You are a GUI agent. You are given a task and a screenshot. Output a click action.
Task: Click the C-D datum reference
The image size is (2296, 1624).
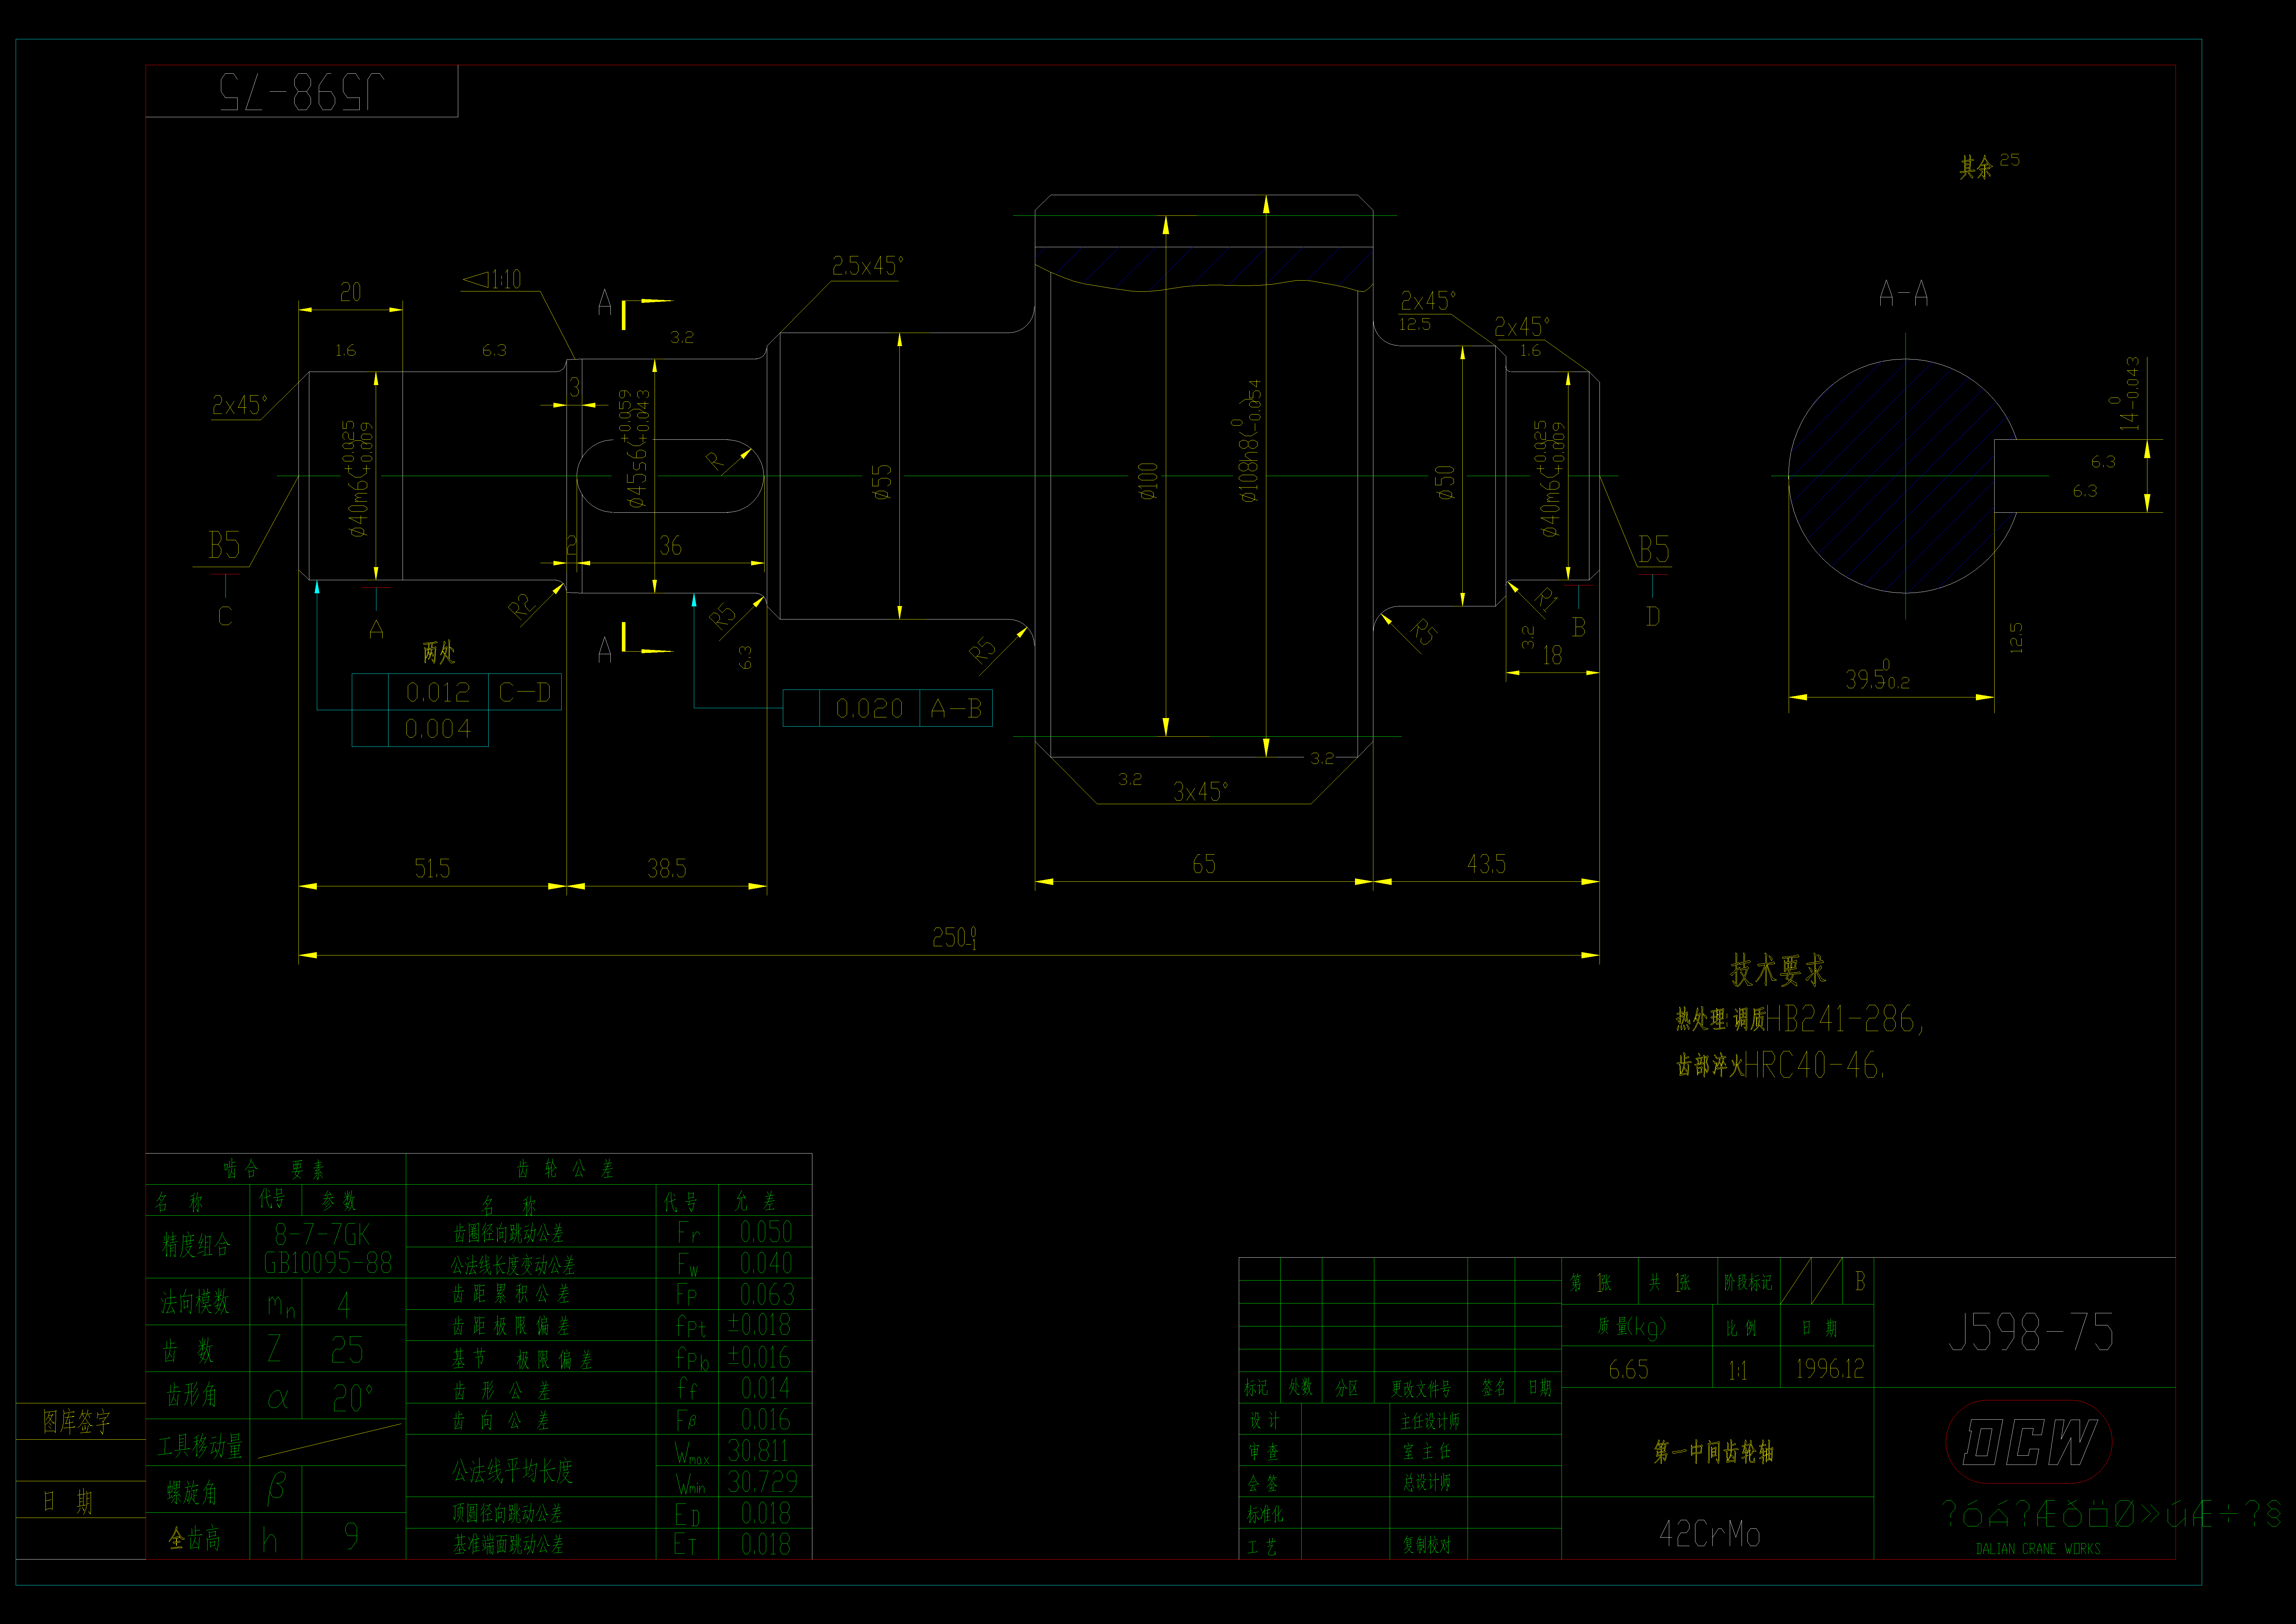pyautogui.click(x=525, y=692)
